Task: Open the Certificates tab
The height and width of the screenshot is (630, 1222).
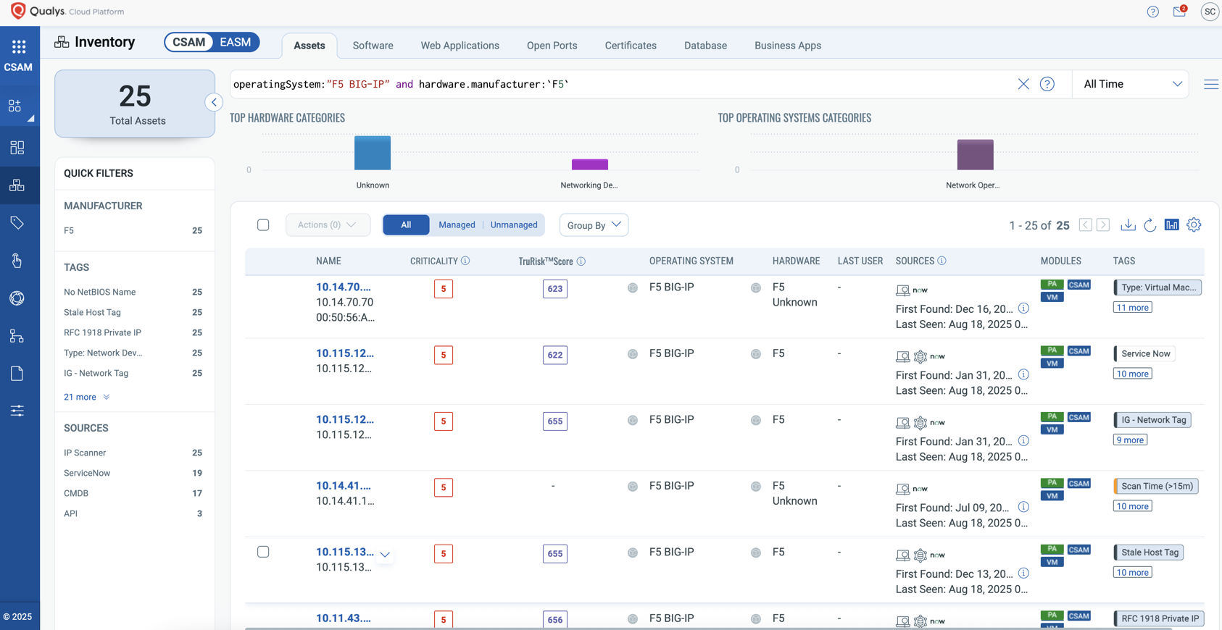Action: pyautogui.click(x=631, y=46)
